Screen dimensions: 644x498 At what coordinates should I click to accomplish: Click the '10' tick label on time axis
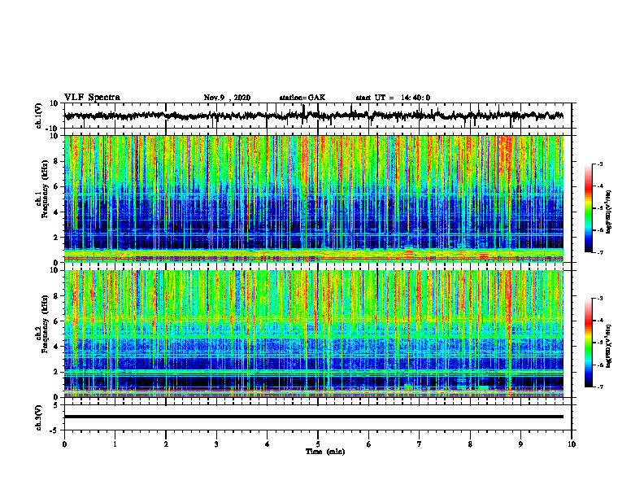click(x=572, y=444)
